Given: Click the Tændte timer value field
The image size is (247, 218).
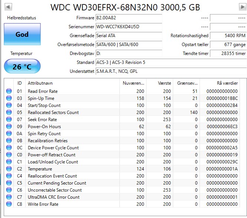Looking at the screenshot, I should 228,53.
